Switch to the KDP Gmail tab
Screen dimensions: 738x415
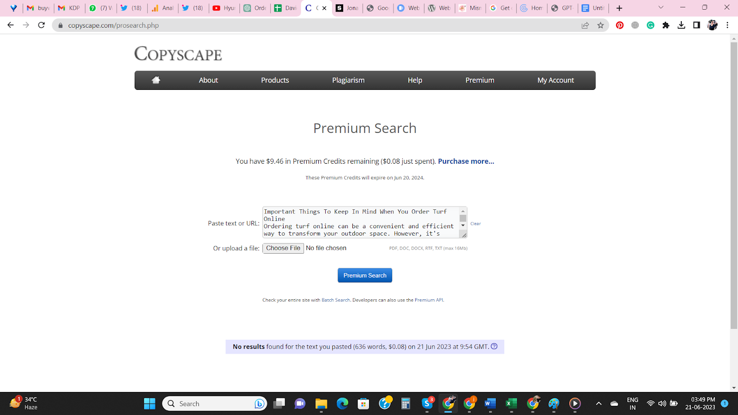click(x=69, y=8)
